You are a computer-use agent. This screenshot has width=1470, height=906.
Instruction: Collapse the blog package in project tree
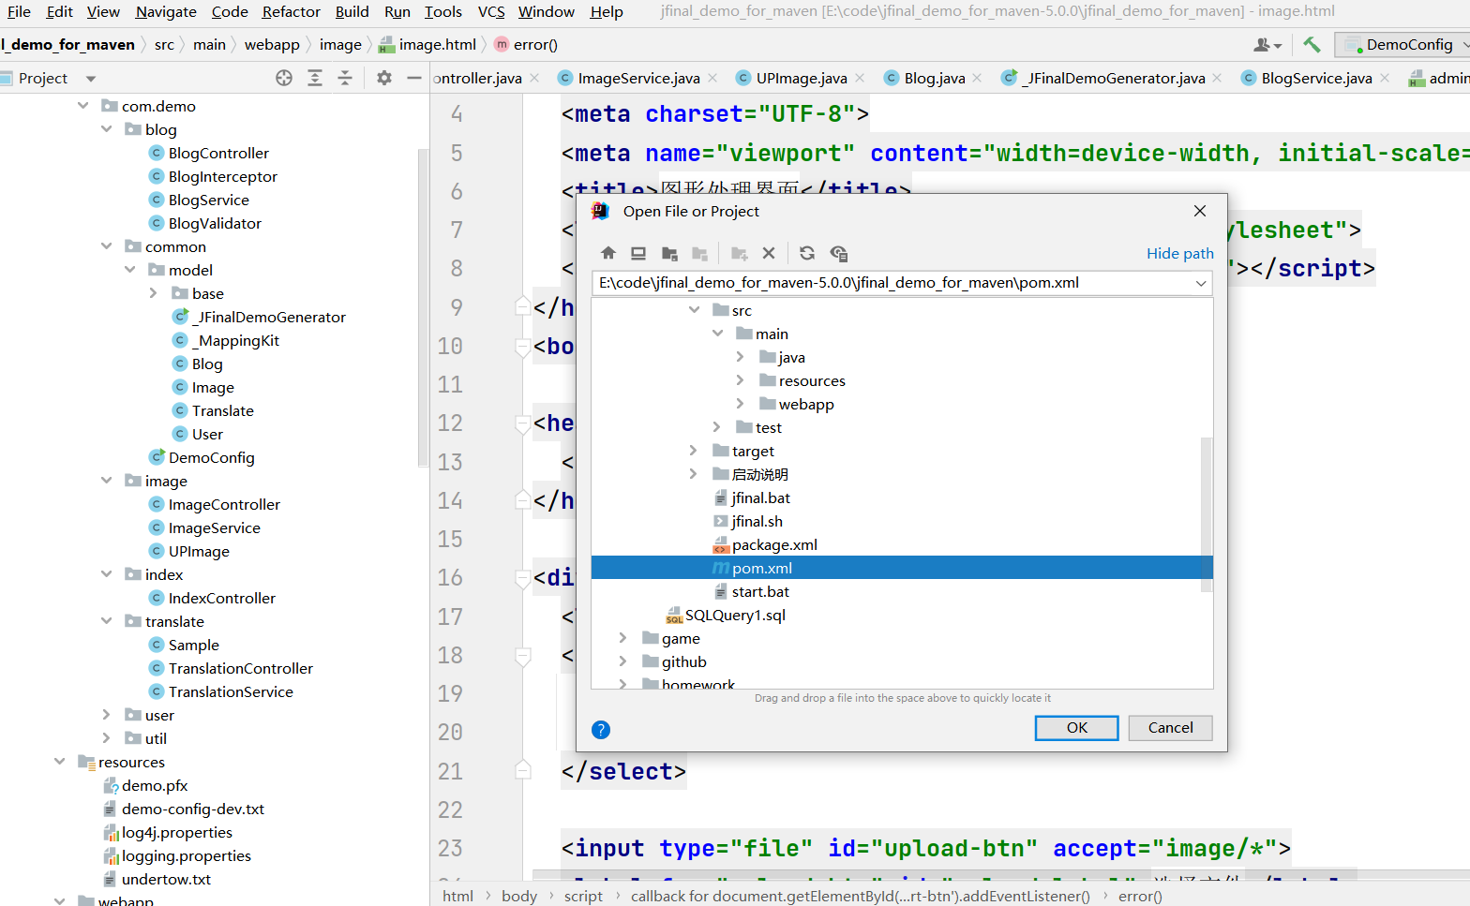tap(106, 128)
